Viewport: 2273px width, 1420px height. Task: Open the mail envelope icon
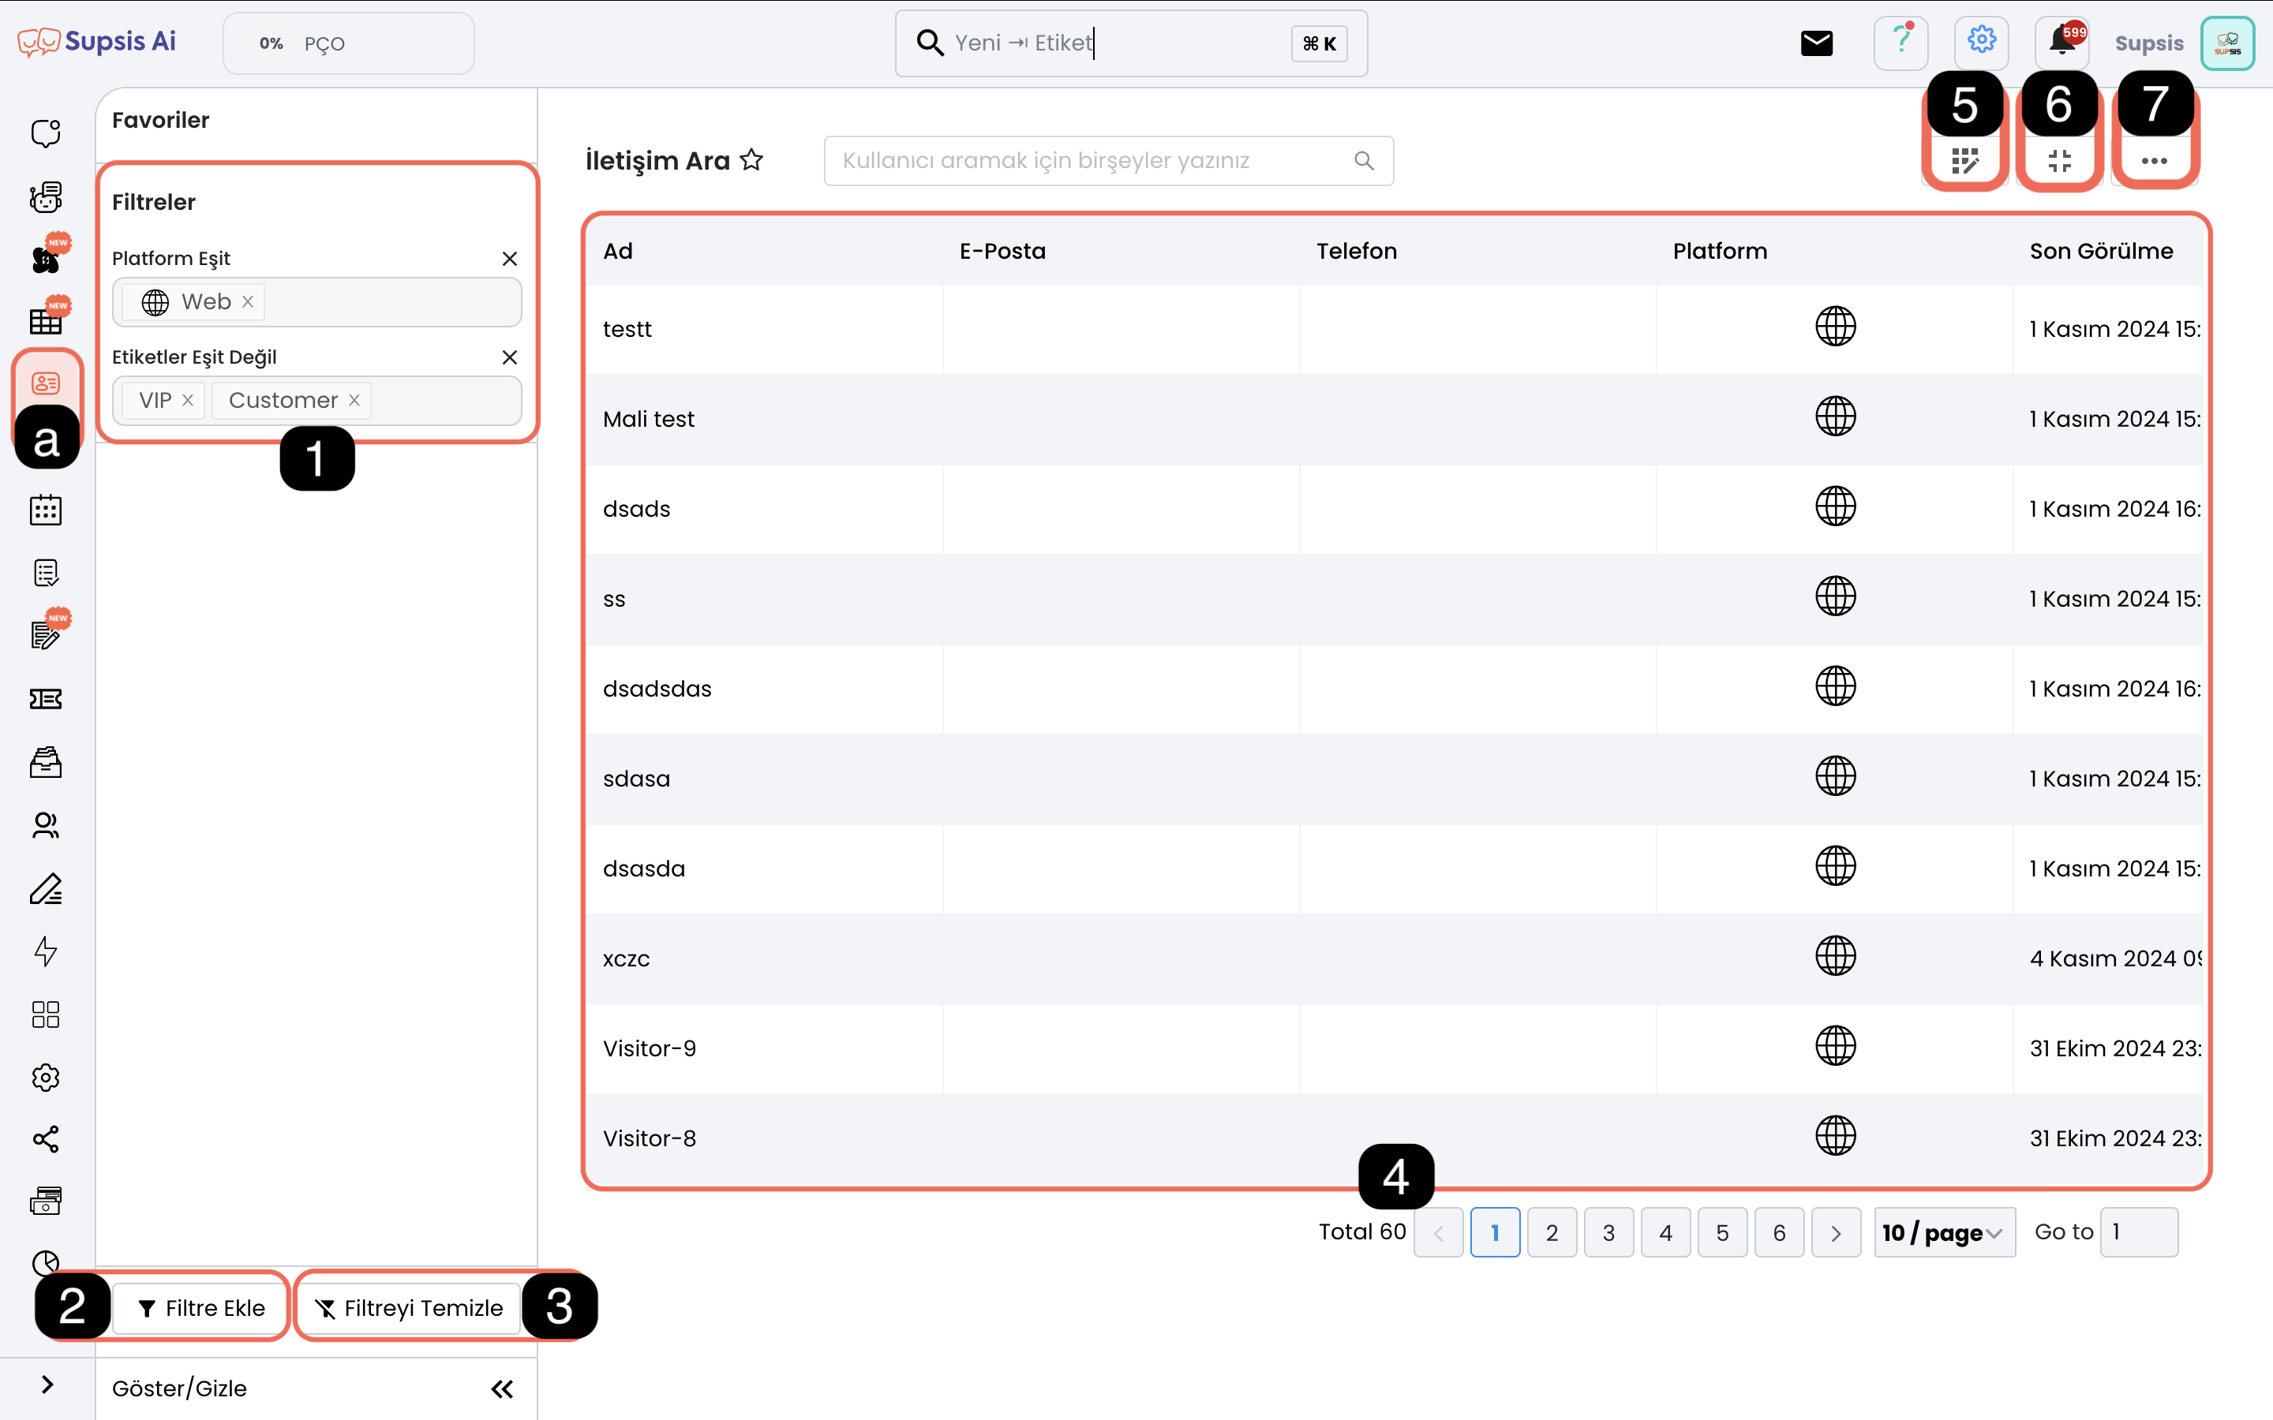[1817, 43]
